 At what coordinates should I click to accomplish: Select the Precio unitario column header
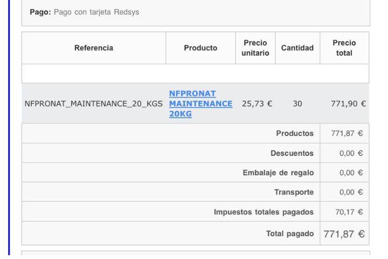coord(255,48)
